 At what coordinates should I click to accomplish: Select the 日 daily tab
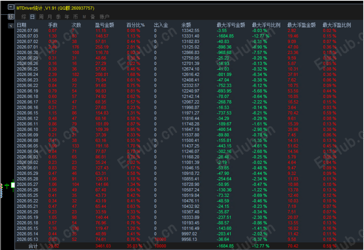coord(32,17)
